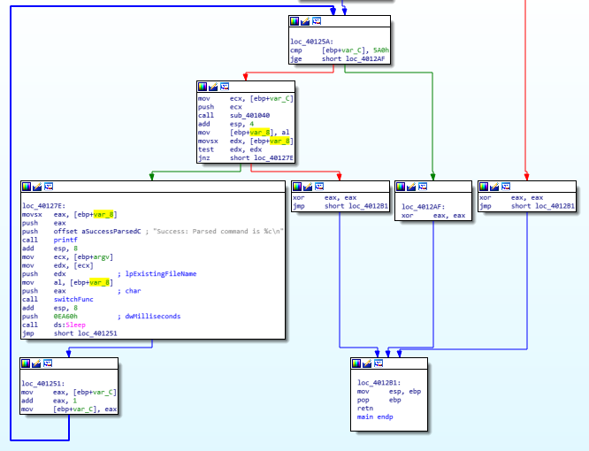Click the main endp line
The height and width of the screenshot is (451, 589).
(x=375, y=417)
